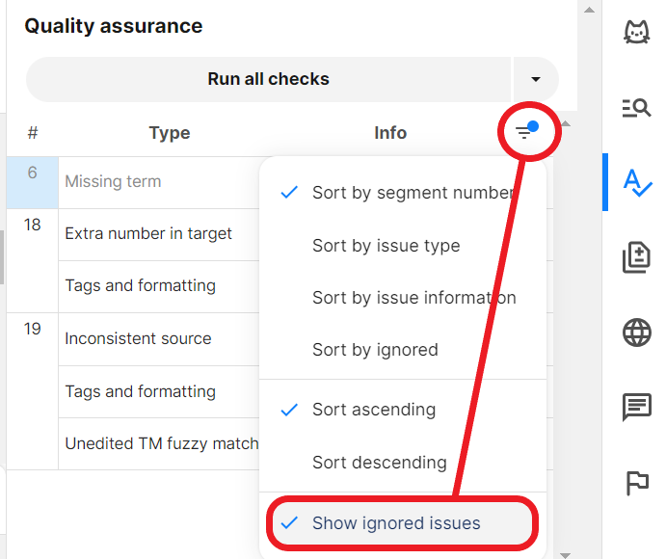Open the flag icon in sidebar
Image resolution: width=666 pixels, height=559 pixels.
[637, 483]
